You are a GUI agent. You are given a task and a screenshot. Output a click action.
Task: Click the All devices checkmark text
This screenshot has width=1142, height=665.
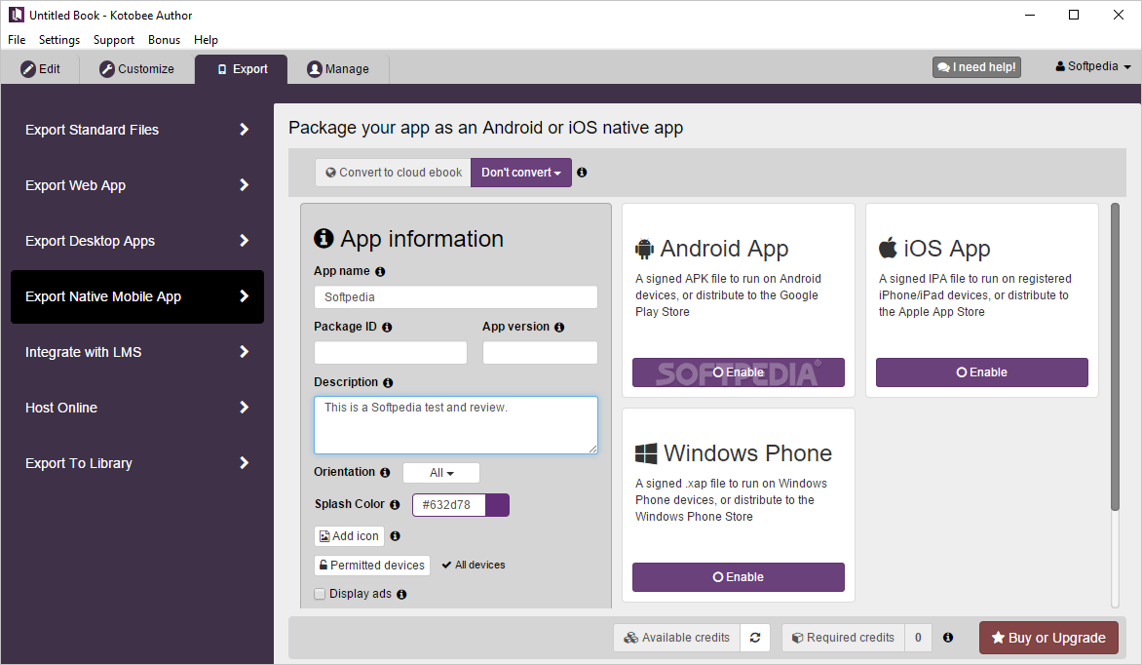pos(474,566)
